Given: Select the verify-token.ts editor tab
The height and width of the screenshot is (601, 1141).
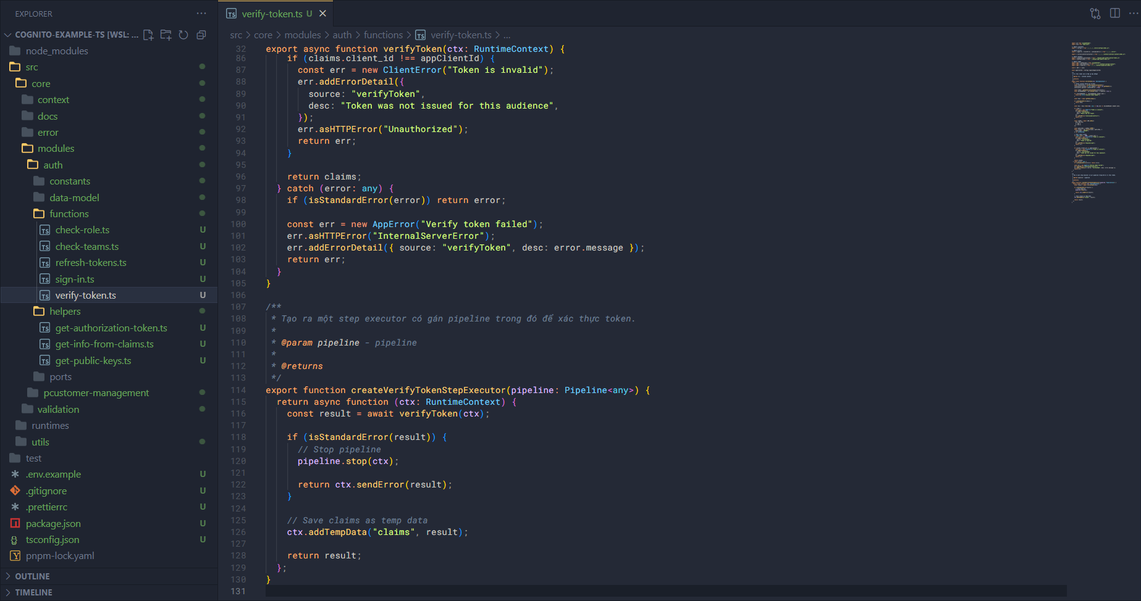Looking at the screenshot, I should [x=272, y=14].
